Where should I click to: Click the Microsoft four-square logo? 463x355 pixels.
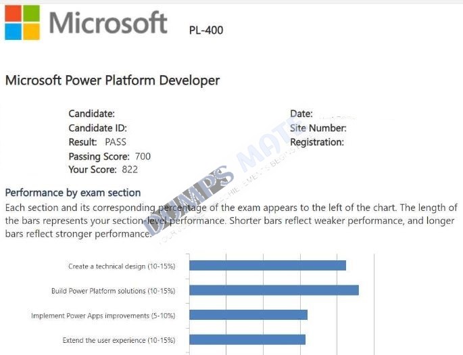click(22, 22)
